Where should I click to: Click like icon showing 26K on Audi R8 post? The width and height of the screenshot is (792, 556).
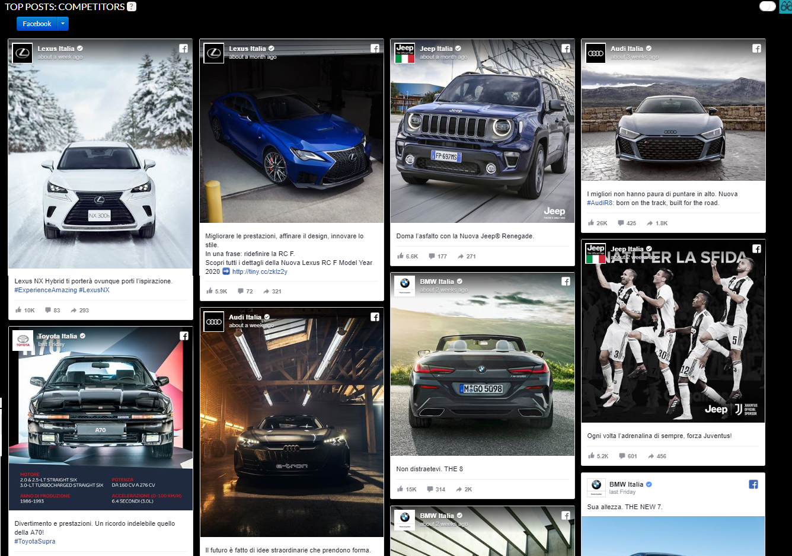tap(591, 223)
